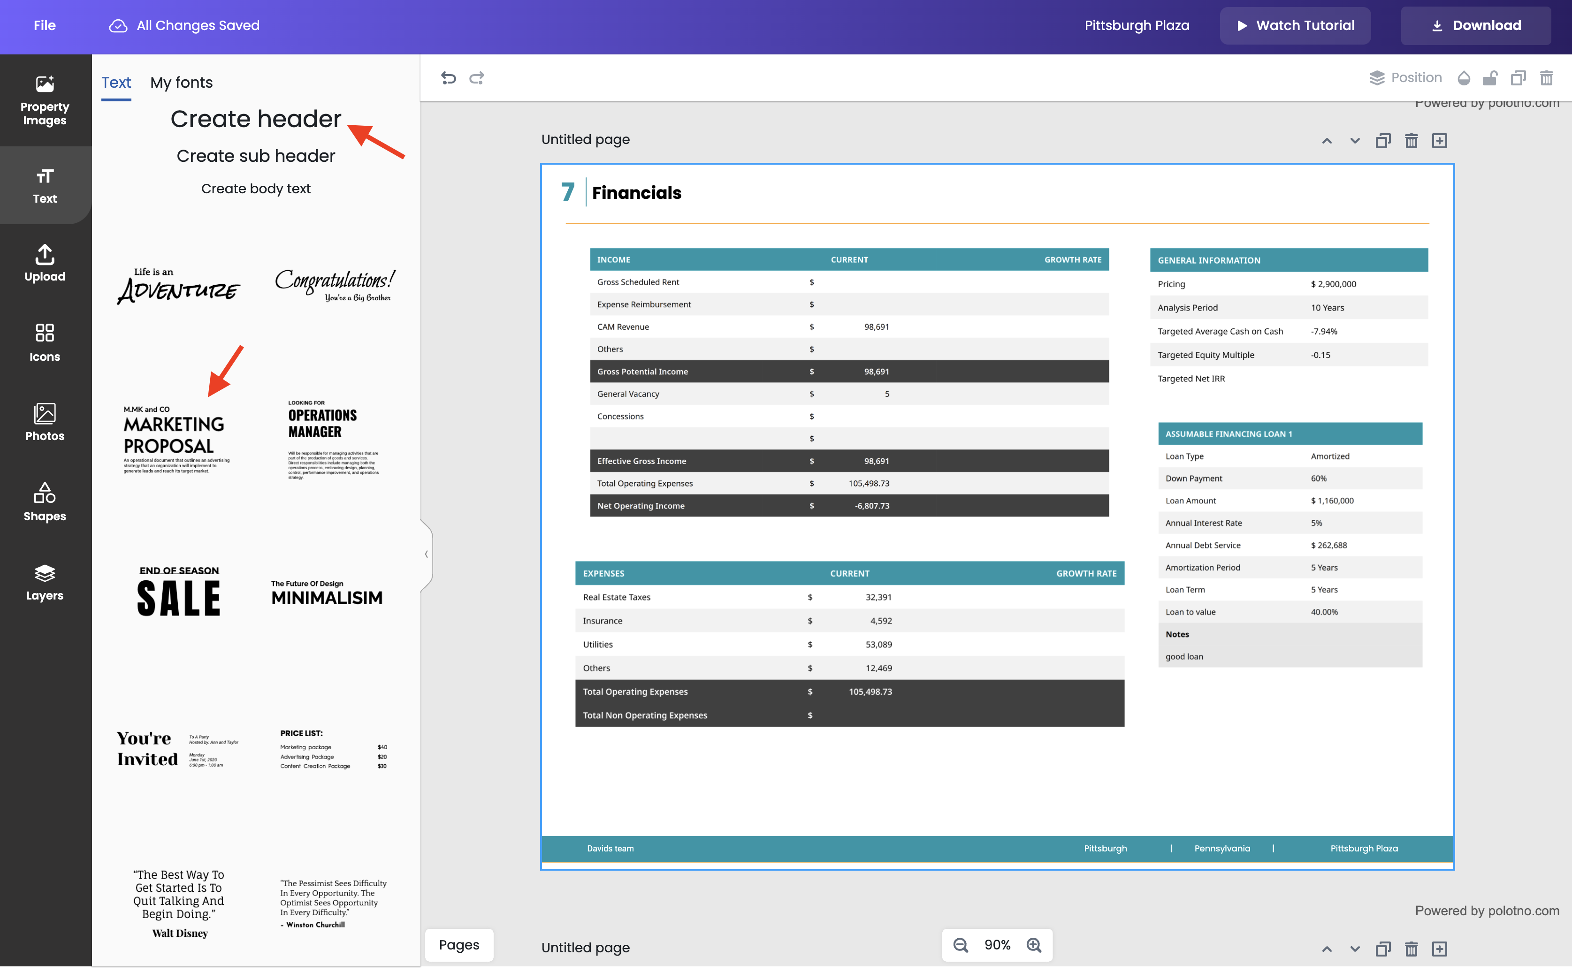The image size is (1572, 972).
Task: Click the undo arrow icon
Action: [448, 78]
